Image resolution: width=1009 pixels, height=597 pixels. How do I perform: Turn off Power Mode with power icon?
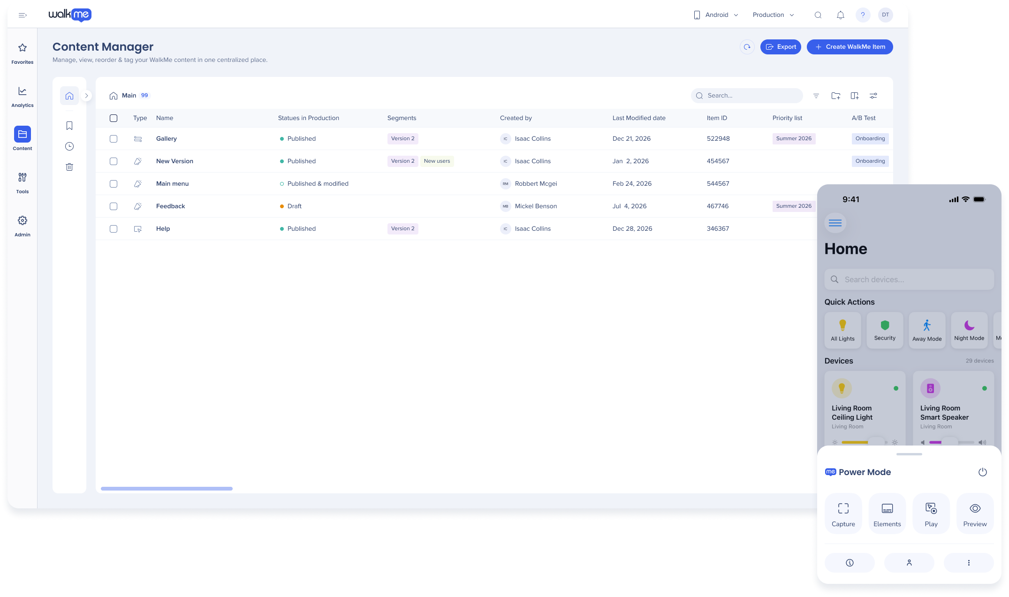click(x=982, y=472)
